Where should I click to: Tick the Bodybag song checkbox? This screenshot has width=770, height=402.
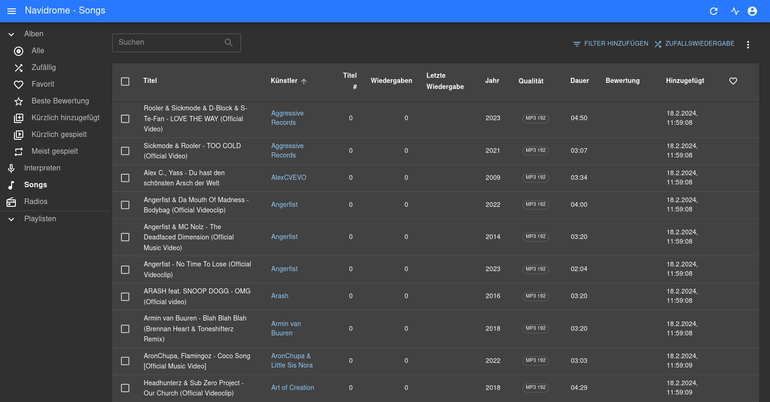pos(125,205)
